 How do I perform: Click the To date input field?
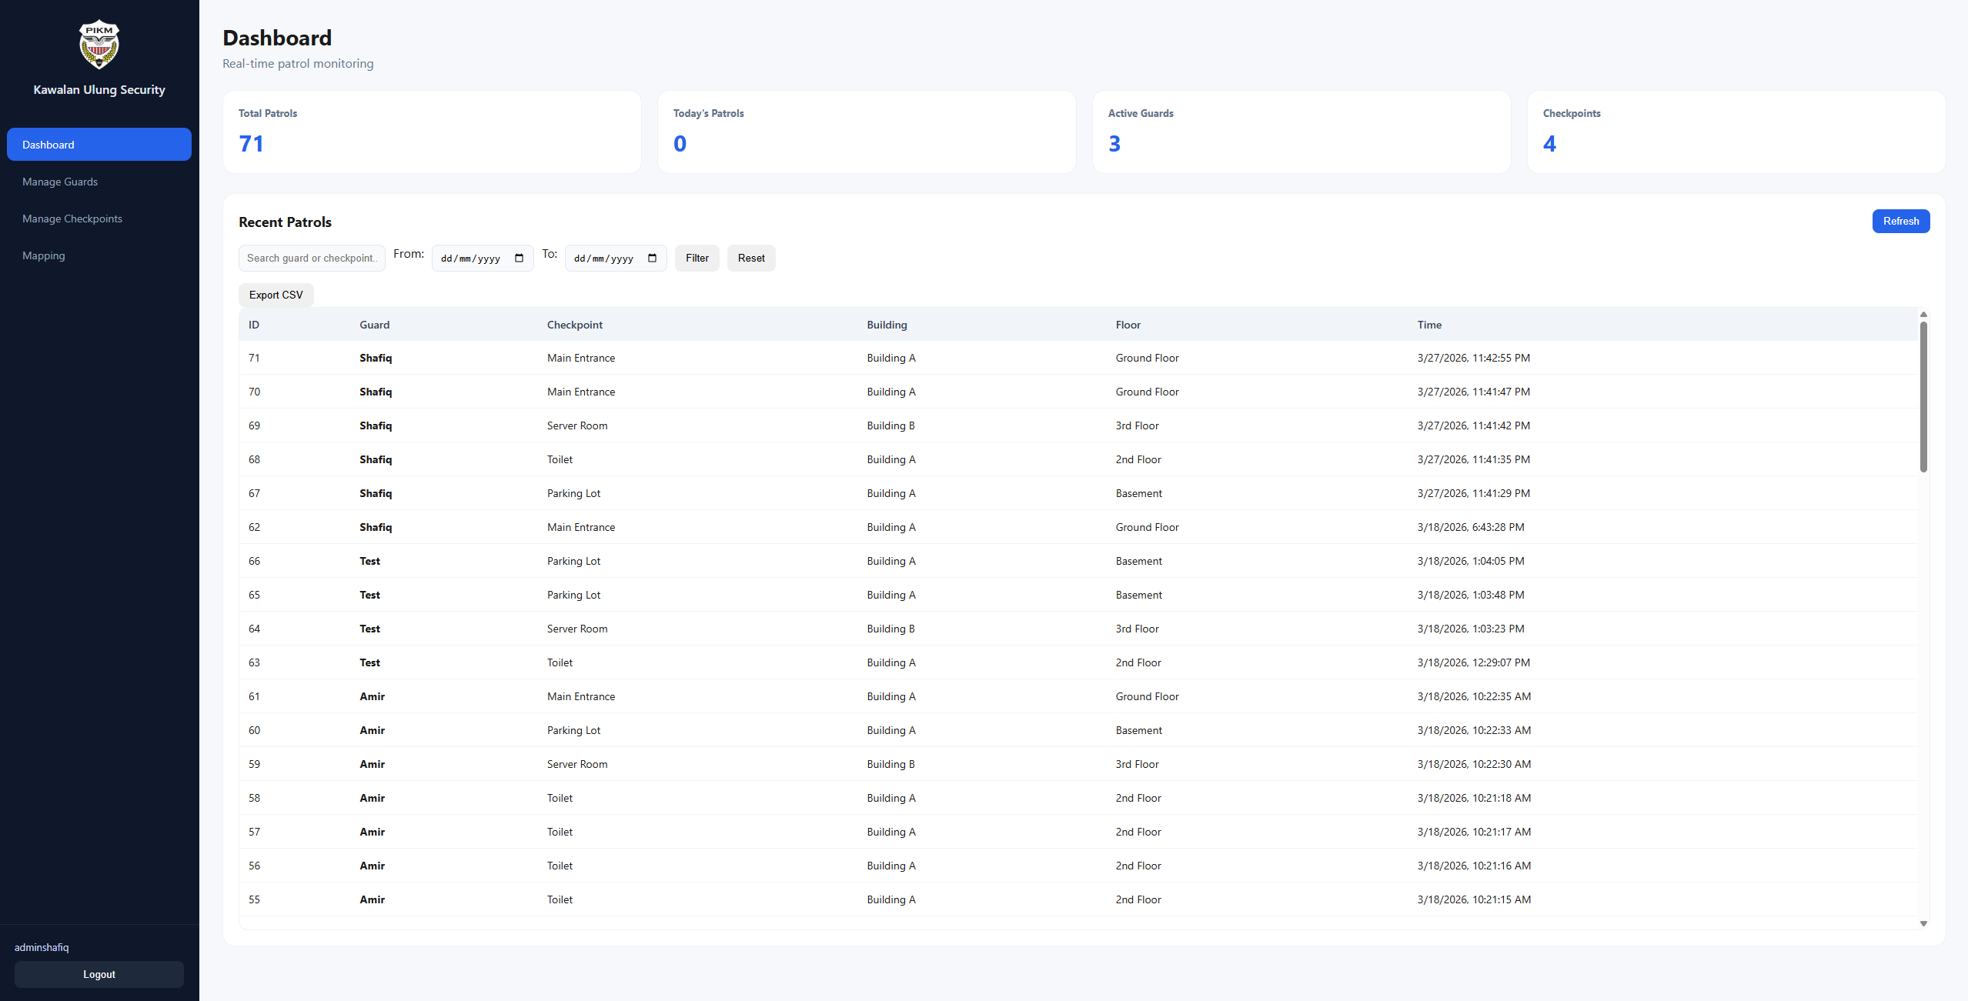(604, 259)
